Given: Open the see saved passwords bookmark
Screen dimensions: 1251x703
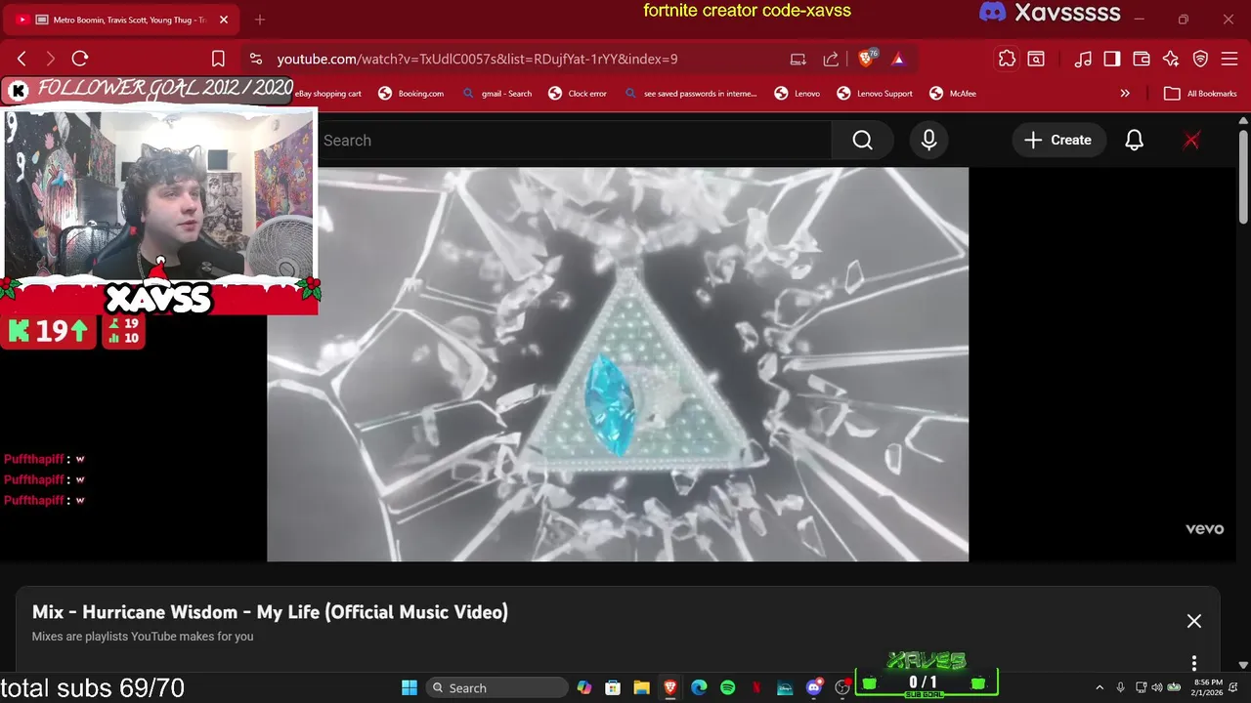Looking at the screenshot, I should (x=690, y=94).
